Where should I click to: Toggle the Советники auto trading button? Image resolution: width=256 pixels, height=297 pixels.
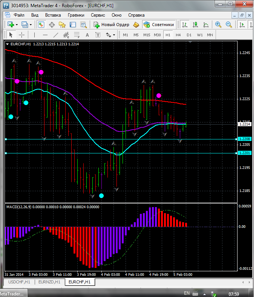[159, 25]
